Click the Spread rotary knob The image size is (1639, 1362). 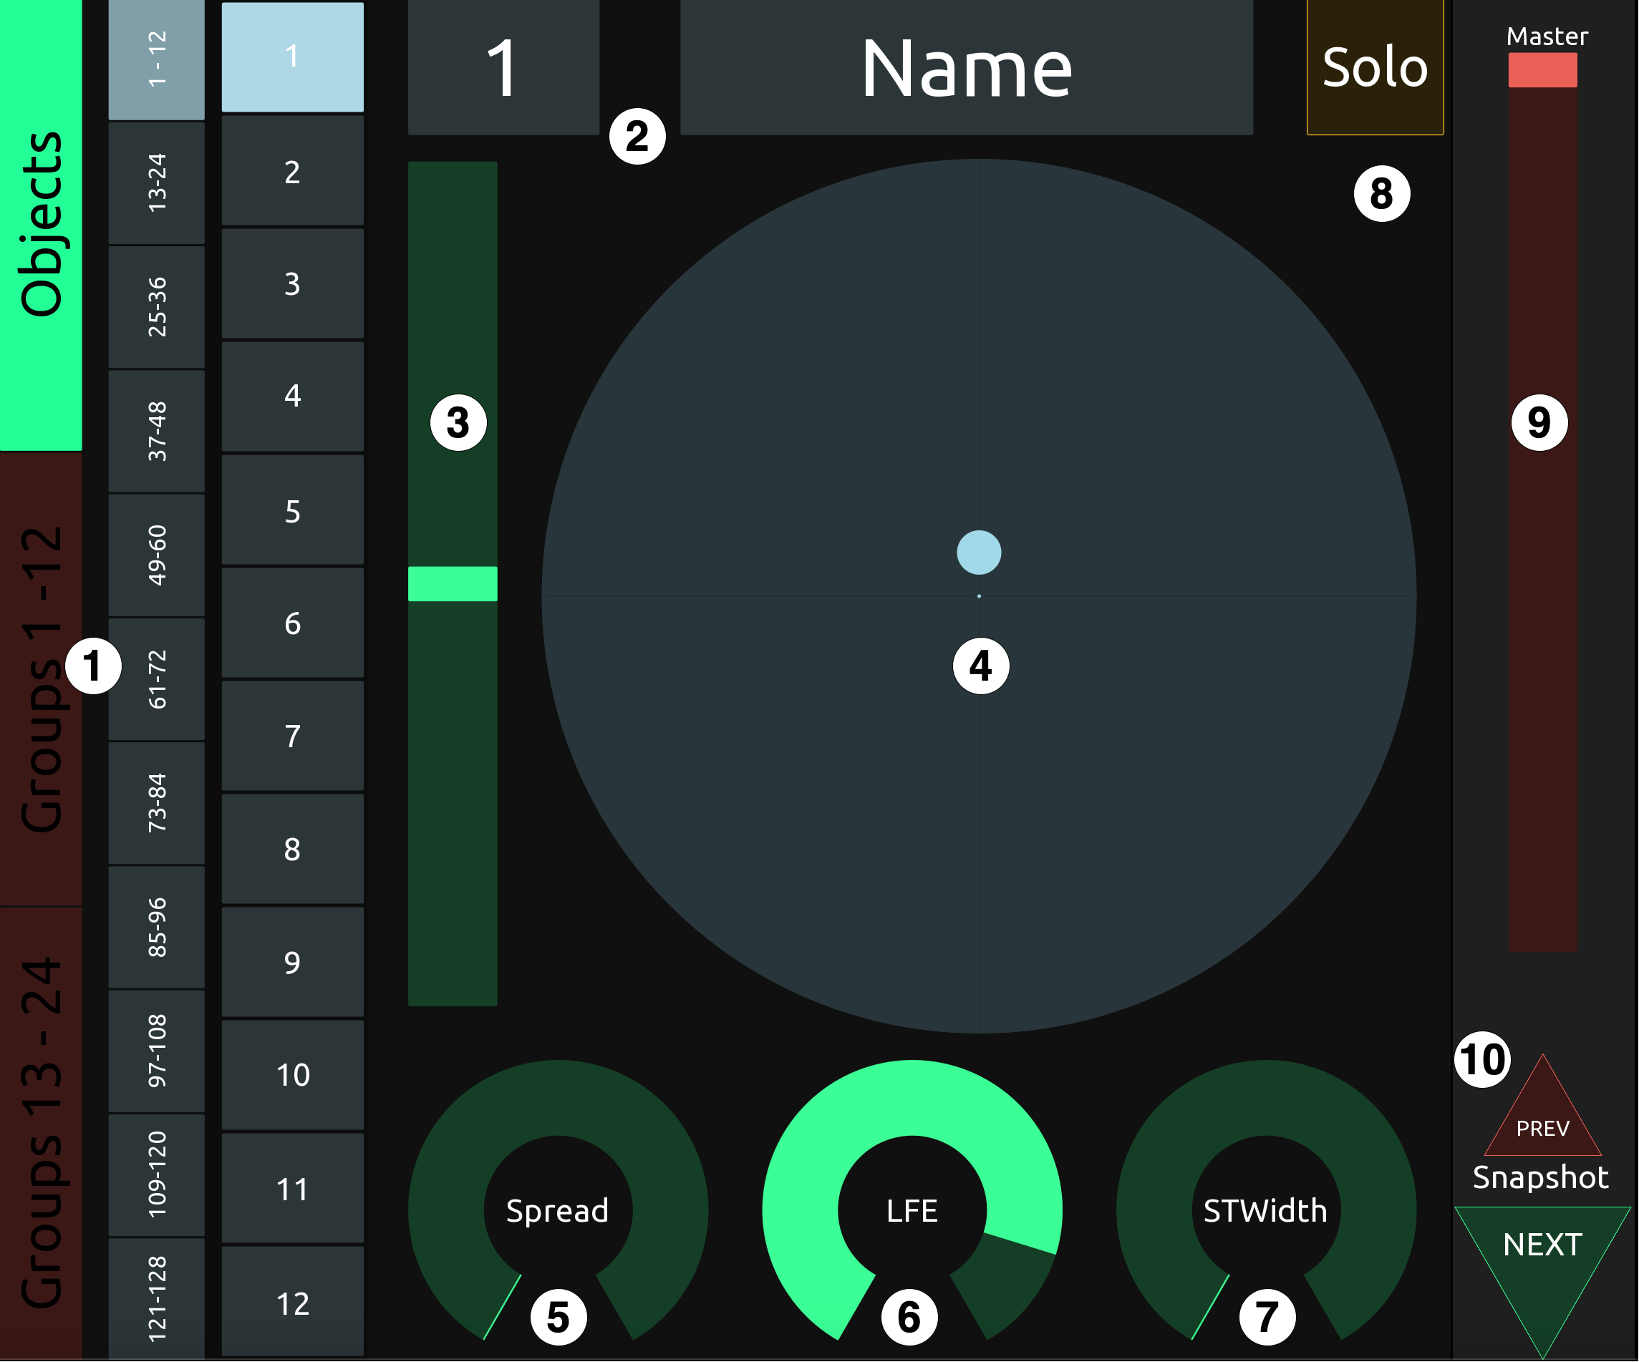click(557, 1210)
